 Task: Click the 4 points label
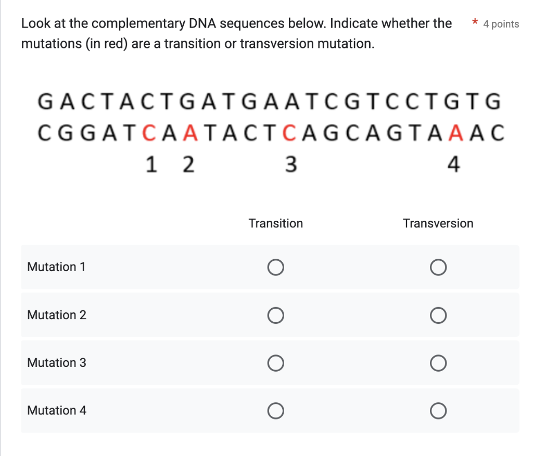pyautogui.click(x=501, y=24)
